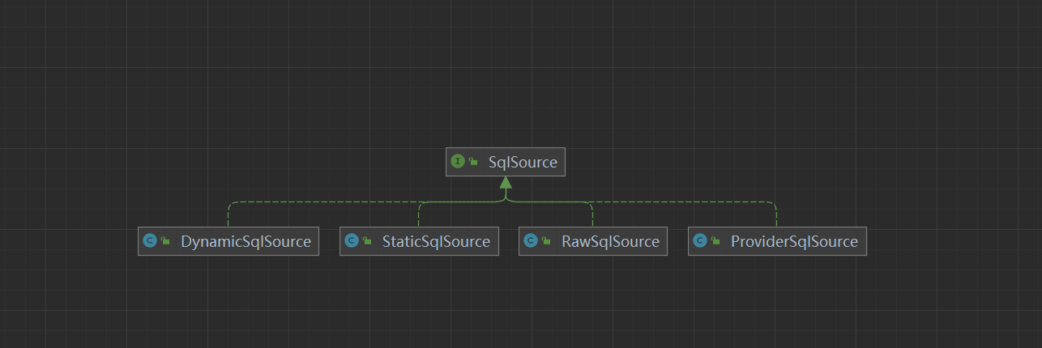The image size is (1042, 348).
Task: Click the public visibility lock icon on SqlSource
Action: [473, 163]
